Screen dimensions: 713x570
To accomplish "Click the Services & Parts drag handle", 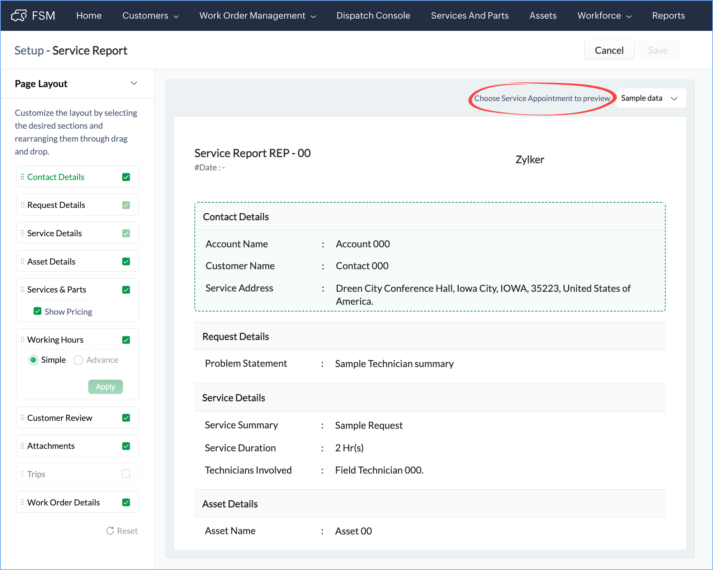I will click(x=22, y=289).
